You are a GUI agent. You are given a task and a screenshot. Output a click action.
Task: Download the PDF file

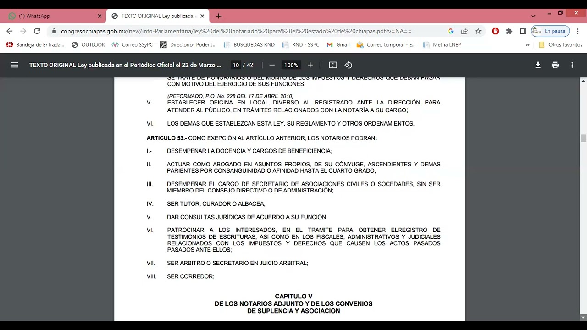538,65
